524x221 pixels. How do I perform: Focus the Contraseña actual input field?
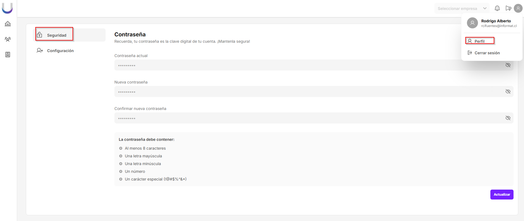click(303, 65)
